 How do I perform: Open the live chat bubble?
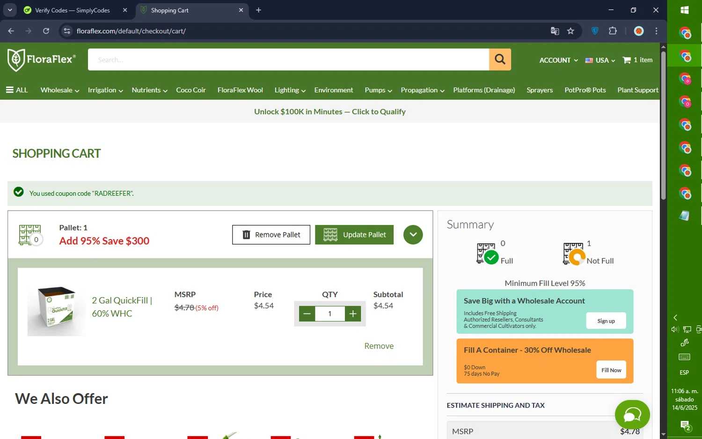pyautogui.click(x=632, y=414)
